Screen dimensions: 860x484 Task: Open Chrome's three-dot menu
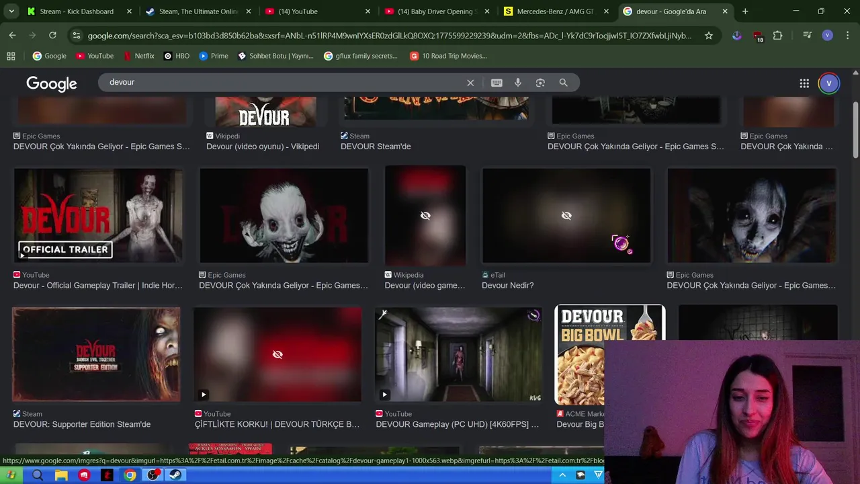click(x=847, y=36)
